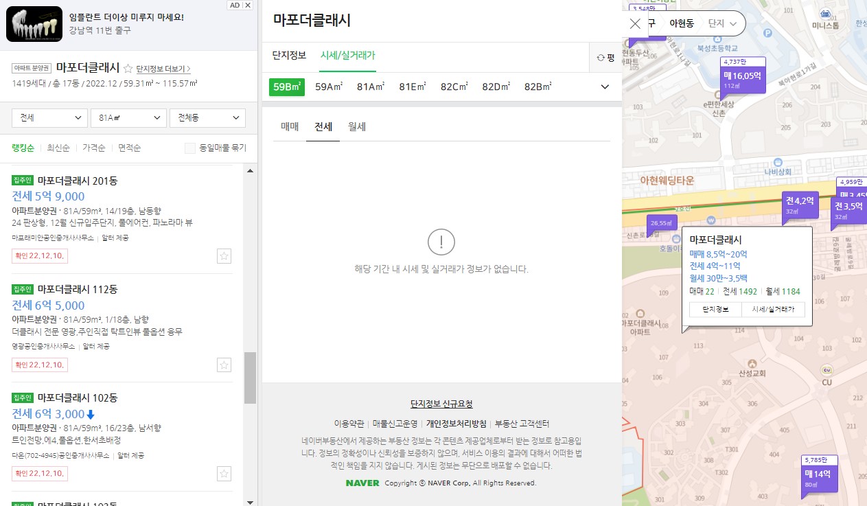This screenshot has width=867, height=506.
Task: Sort listings by 랭킹순
Action: click(x=23, y=148)
